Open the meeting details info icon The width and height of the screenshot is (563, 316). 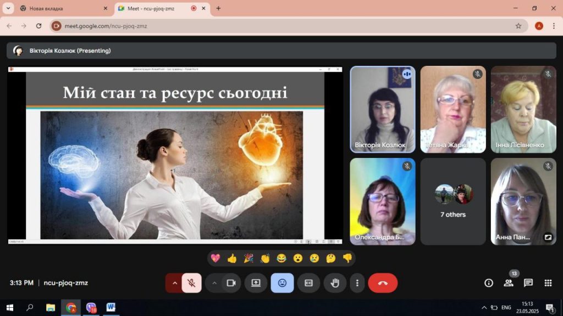coord(488,283)
